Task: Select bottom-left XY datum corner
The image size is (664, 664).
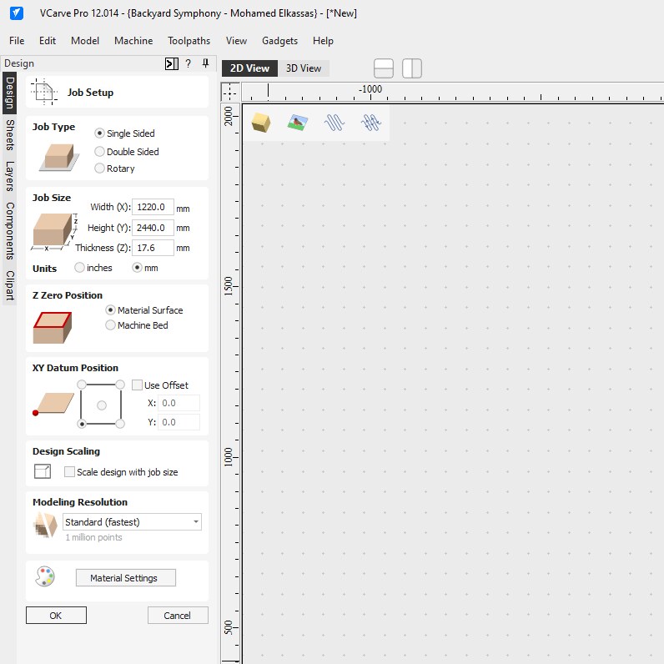Action: coord(82,424)
